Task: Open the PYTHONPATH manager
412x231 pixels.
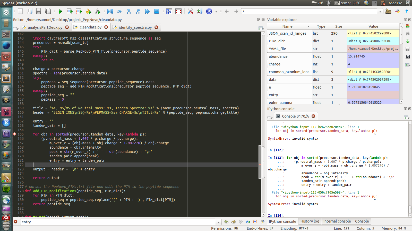Action: [x=200, y=11]
